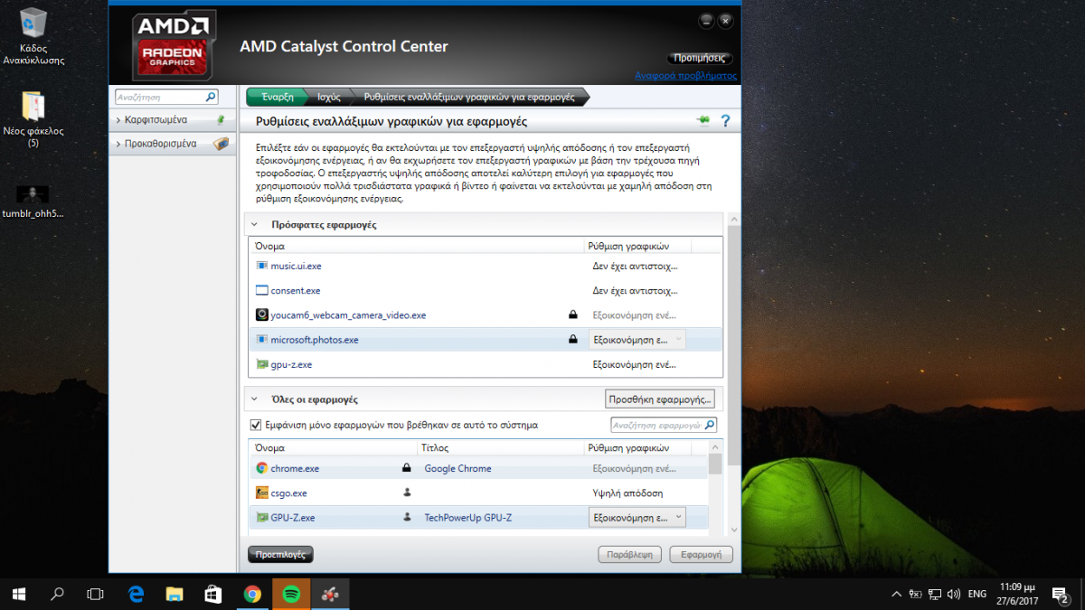This screenshot has height=610, width=1085.
Task: Collapse the Όλες οι εφαρμογές section
Action: pos(254,399)
